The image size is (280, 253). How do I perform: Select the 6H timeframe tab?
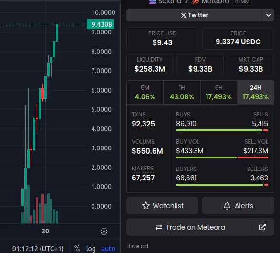pyautogui.click(x=219, y=93)
